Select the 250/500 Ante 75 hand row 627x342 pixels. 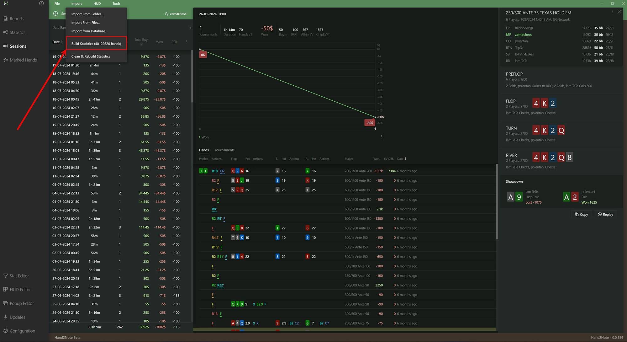point(347,323)
